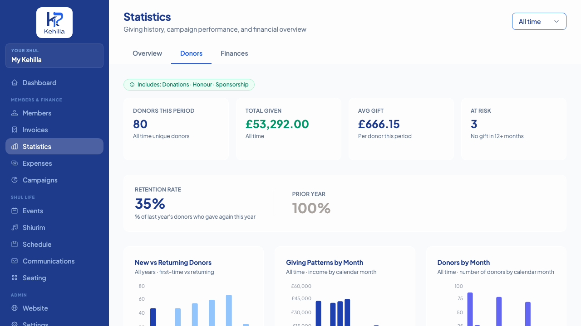Open the Seating page
581x326 pixels.
[x=54, y=278]
